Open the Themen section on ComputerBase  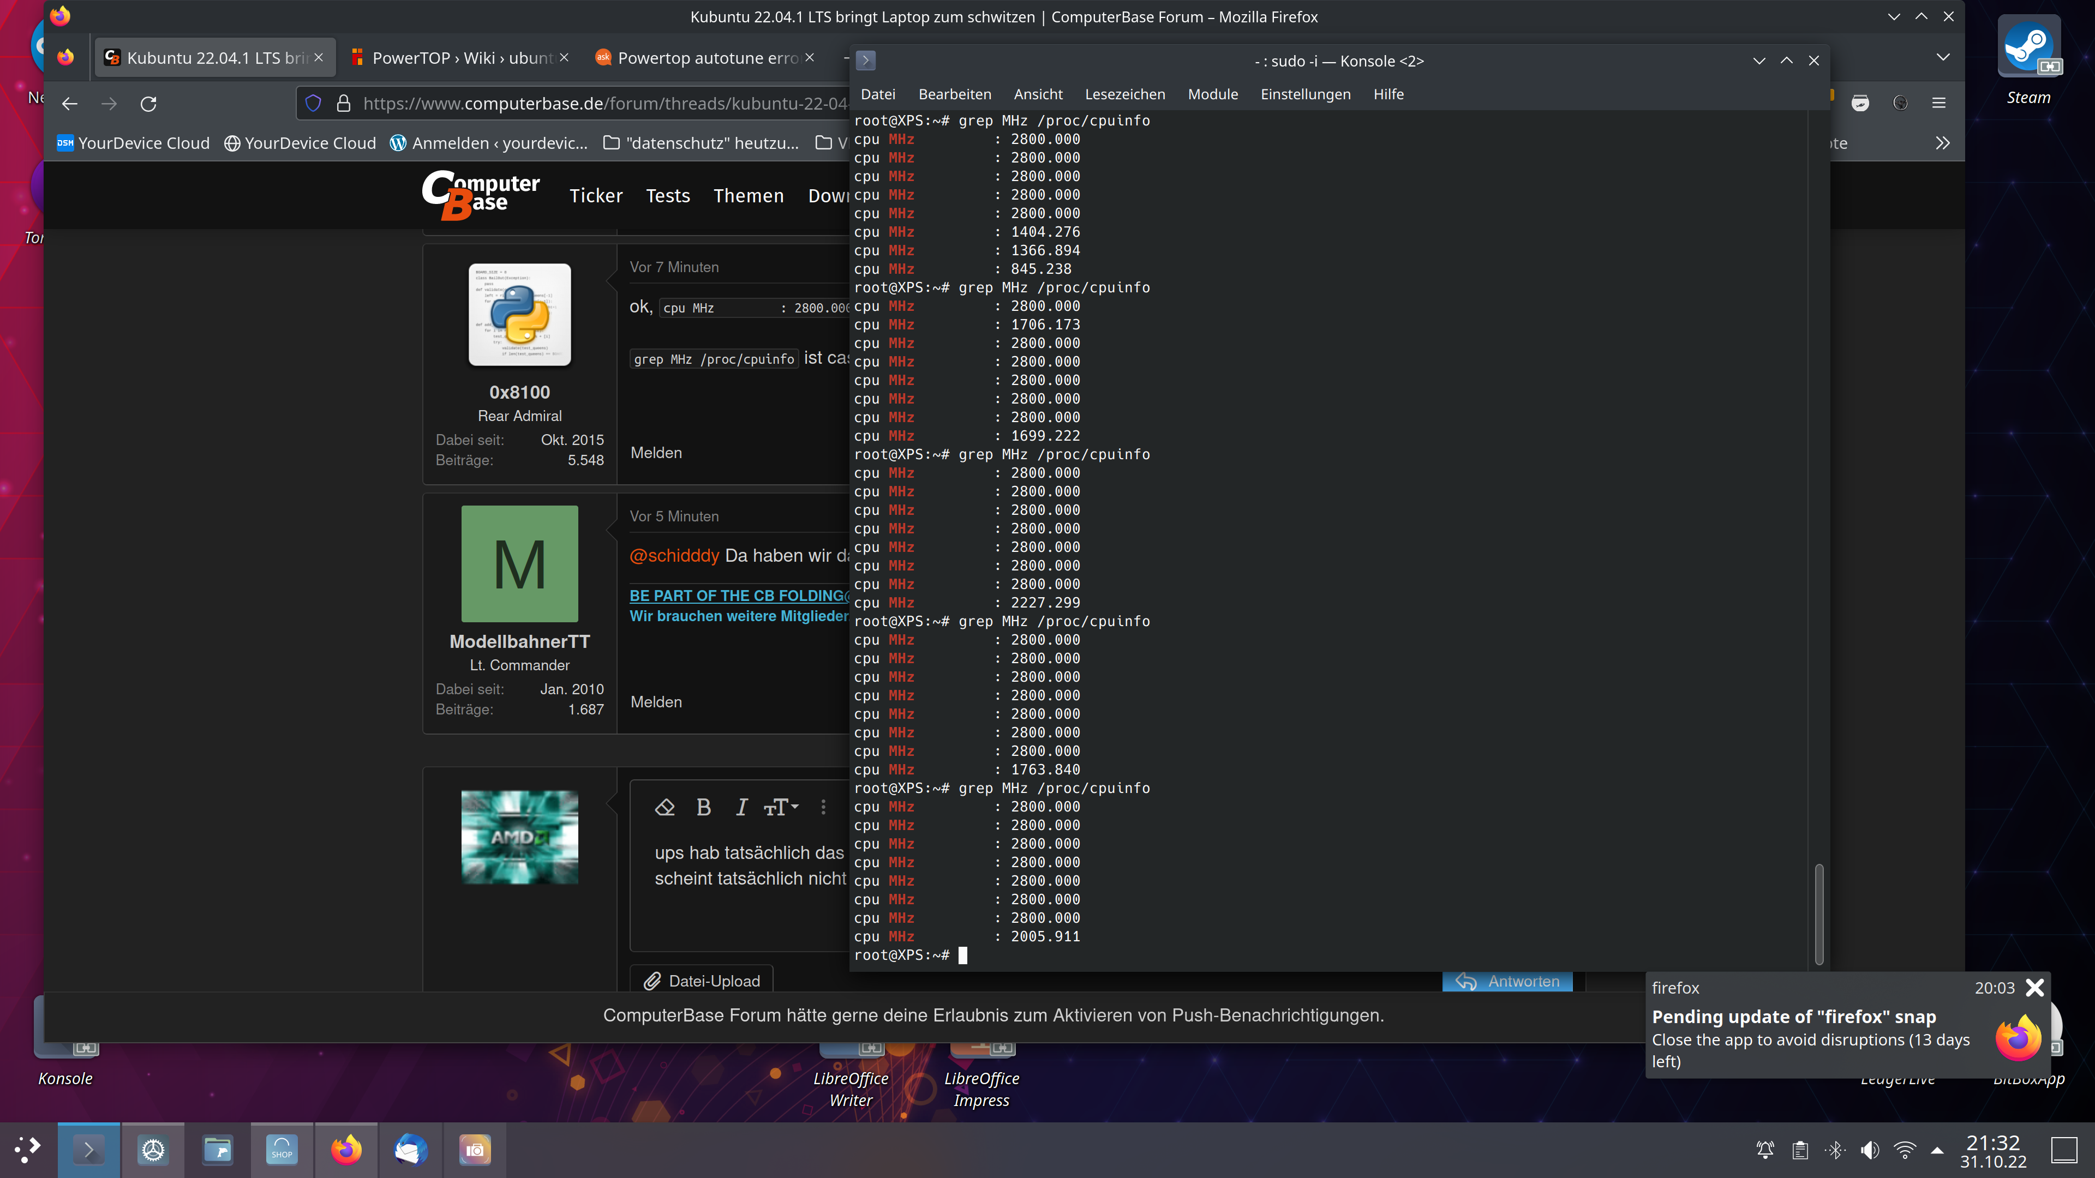[748, 196]
